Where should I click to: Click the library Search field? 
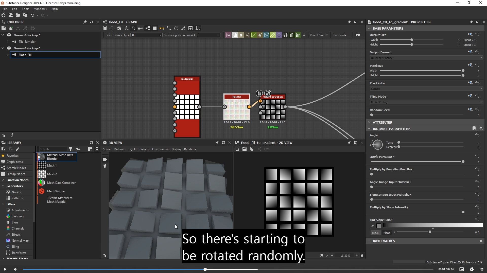coord(53,149)
